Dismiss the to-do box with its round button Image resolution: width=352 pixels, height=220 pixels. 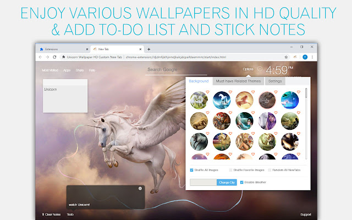(140, 188)
